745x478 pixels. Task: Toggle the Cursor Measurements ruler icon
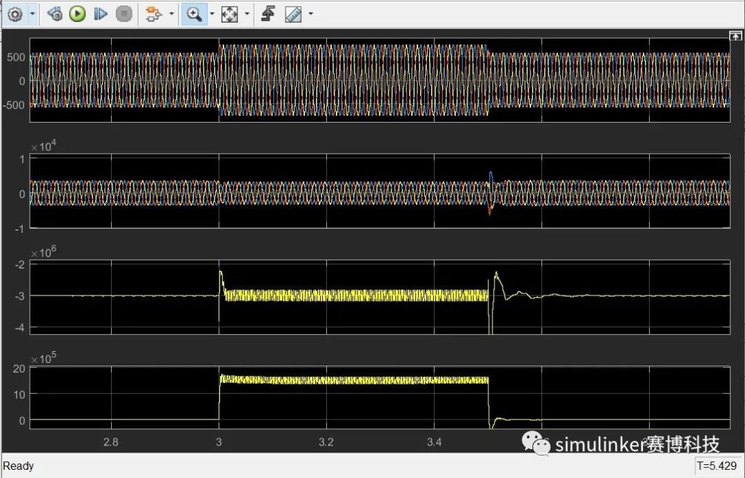click(x=293, y=14)
